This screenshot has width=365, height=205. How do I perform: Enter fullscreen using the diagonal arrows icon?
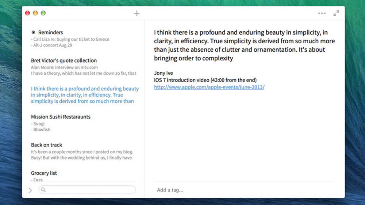[336, 13]
